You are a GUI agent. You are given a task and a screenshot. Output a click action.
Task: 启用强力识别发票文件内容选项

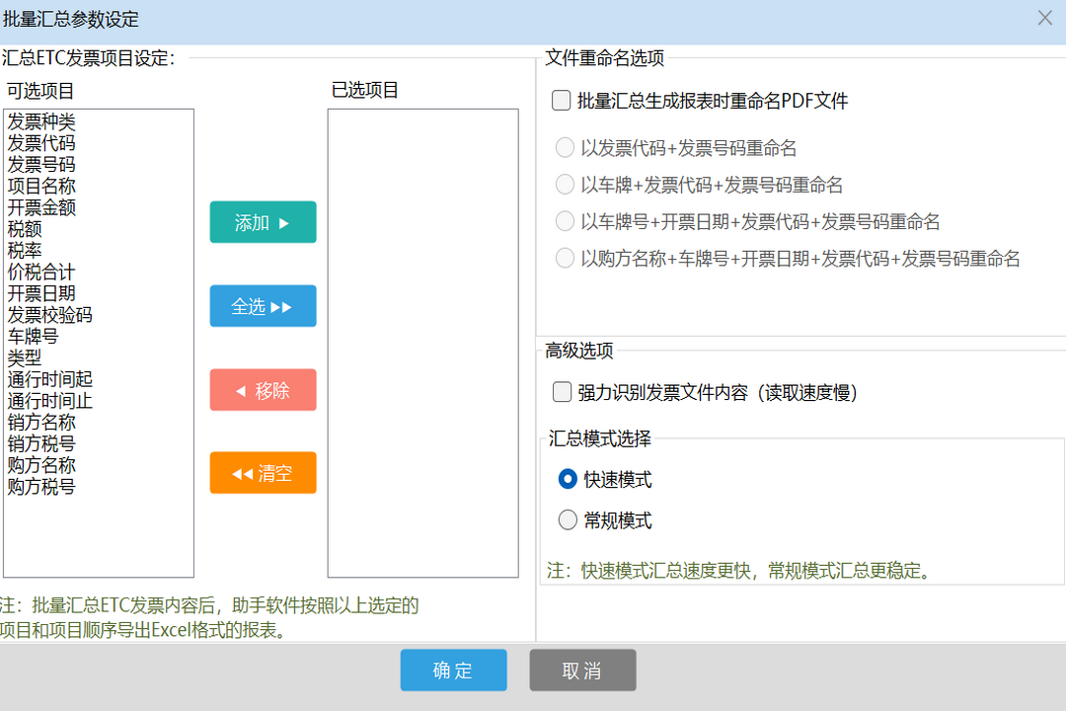tap(562, 392)
